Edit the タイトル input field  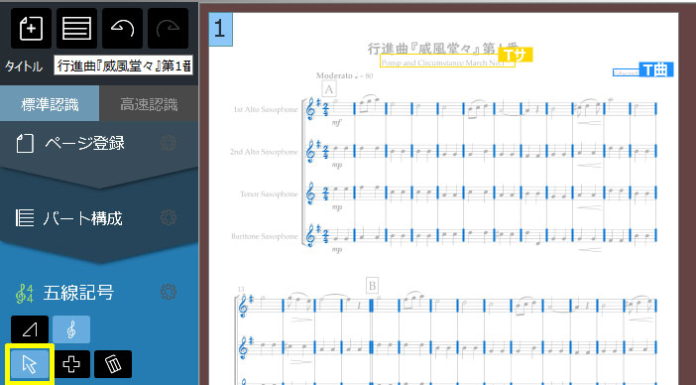(x=123, y=65)
